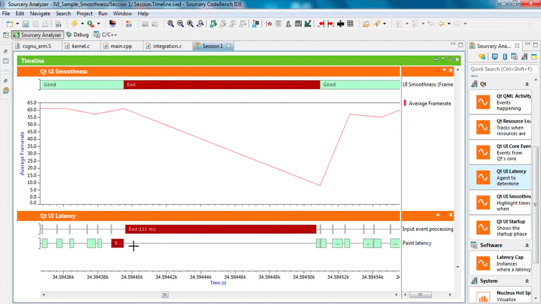This screenshot has height=304, width=541.
Task: Click the zoom out magnifier icon
Action: click(x=180, y=24)
